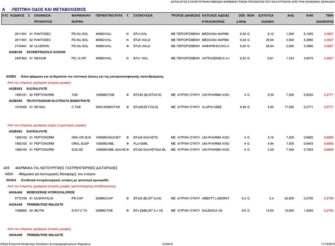Click the BTx 20(BLIST 2 x 10) packaging cell
The width and height of the screenshot is (335, 246).
click(x=148, y=211)
